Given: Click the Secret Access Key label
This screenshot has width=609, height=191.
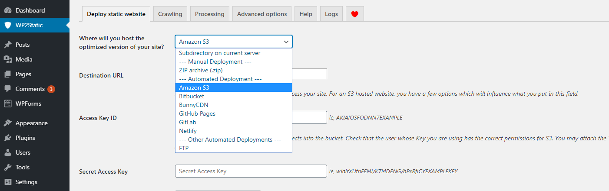Looking at the screenshot, I should point(103,172).
